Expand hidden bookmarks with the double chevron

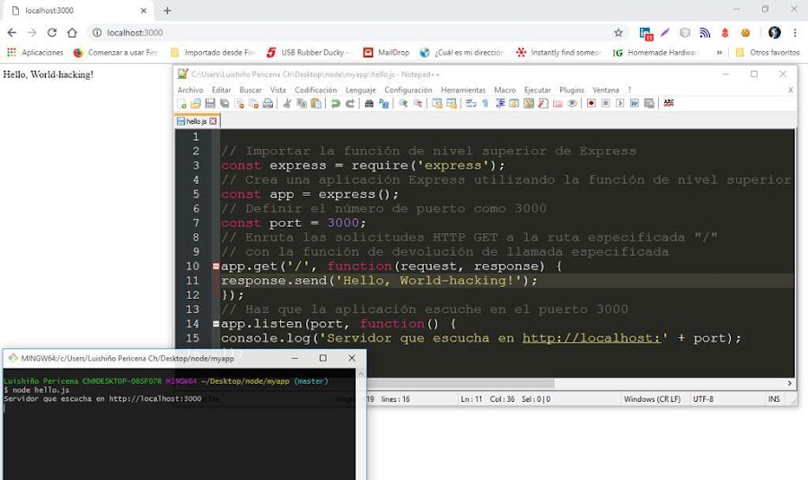pos(719,53)
